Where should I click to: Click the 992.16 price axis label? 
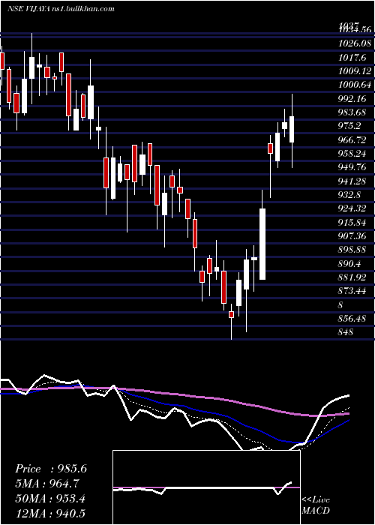coord(354,99)
